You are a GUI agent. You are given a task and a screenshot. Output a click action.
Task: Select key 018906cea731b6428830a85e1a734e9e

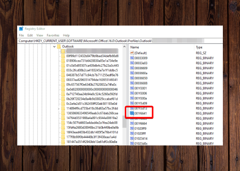92,61
